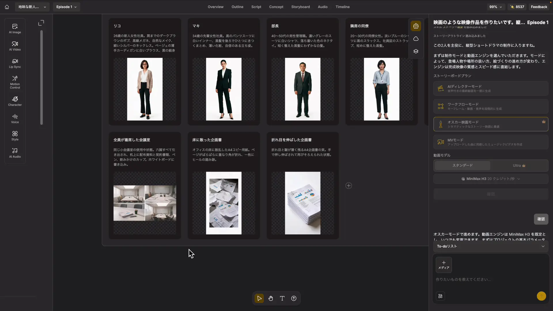Open the Voice tool
553x311 pixels.
pos(15,119)
